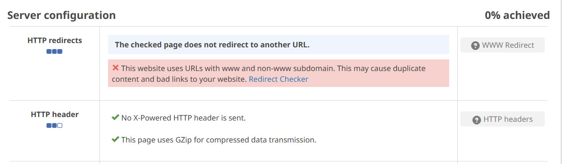Viewport: 562px width, 164px height.
Task: Click the blue no-redirect info box
Action: coord(279,45)
